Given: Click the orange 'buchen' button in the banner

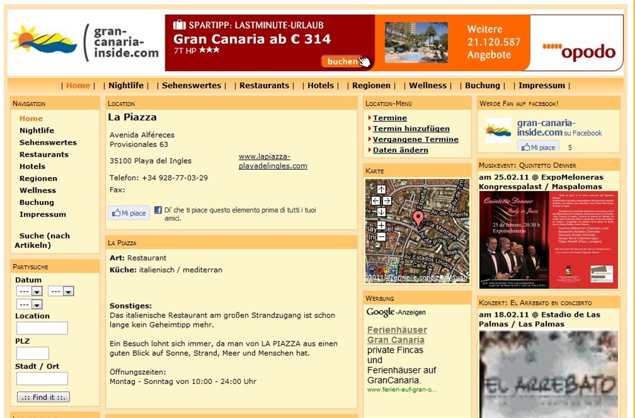Looking at the screenshot, I should tap(344, 62).
